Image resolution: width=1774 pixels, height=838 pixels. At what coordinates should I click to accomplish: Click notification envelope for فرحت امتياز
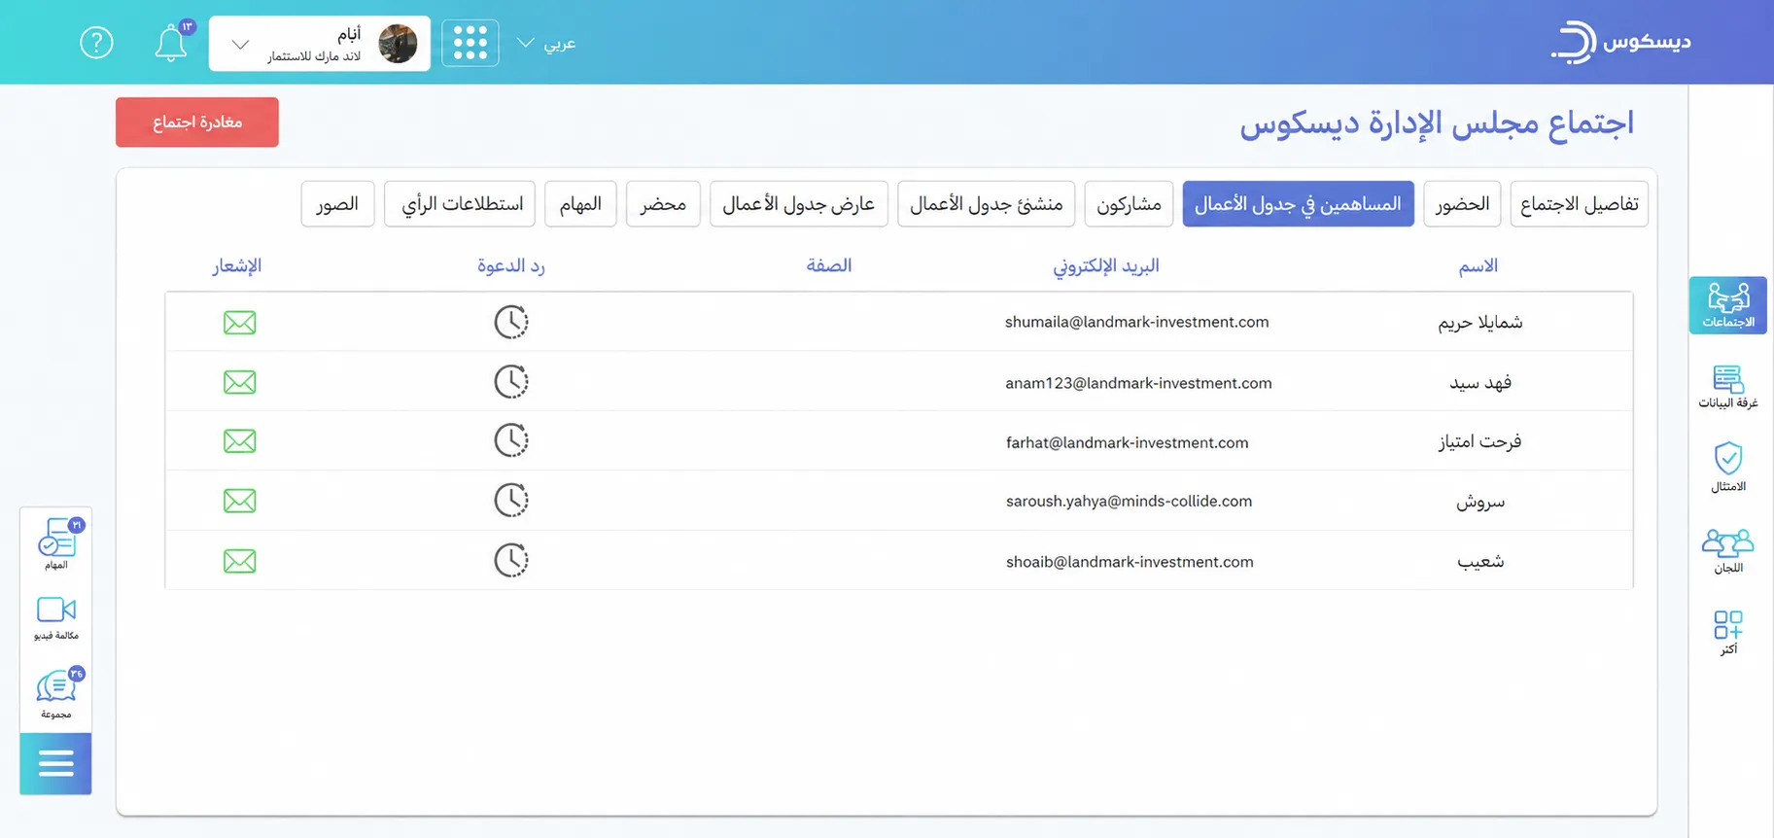(240, 441)
